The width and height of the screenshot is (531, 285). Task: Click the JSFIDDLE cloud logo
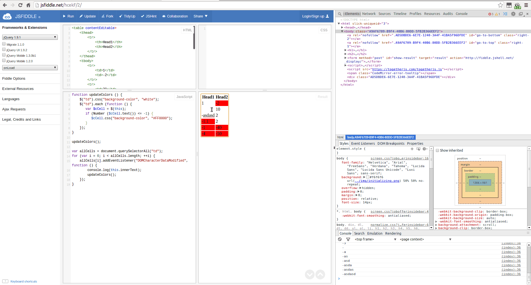point(7,16)
